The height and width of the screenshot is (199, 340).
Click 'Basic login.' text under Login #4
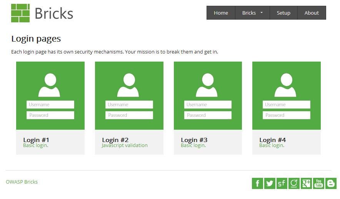click(272, 145)
